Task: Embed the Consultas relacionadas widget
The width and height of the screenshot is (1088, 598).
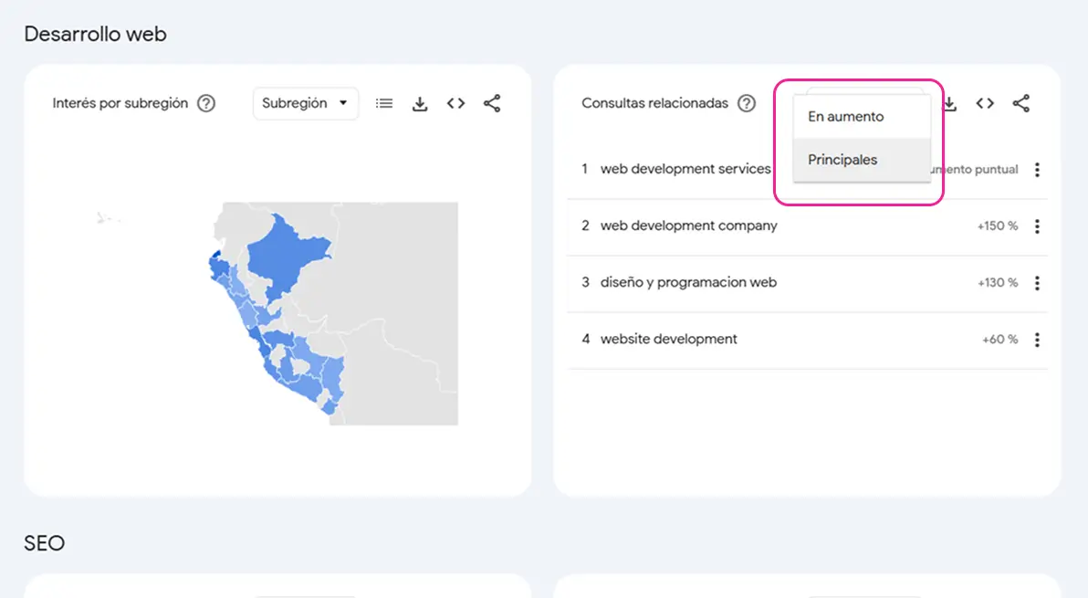Action: coord(985,103)
